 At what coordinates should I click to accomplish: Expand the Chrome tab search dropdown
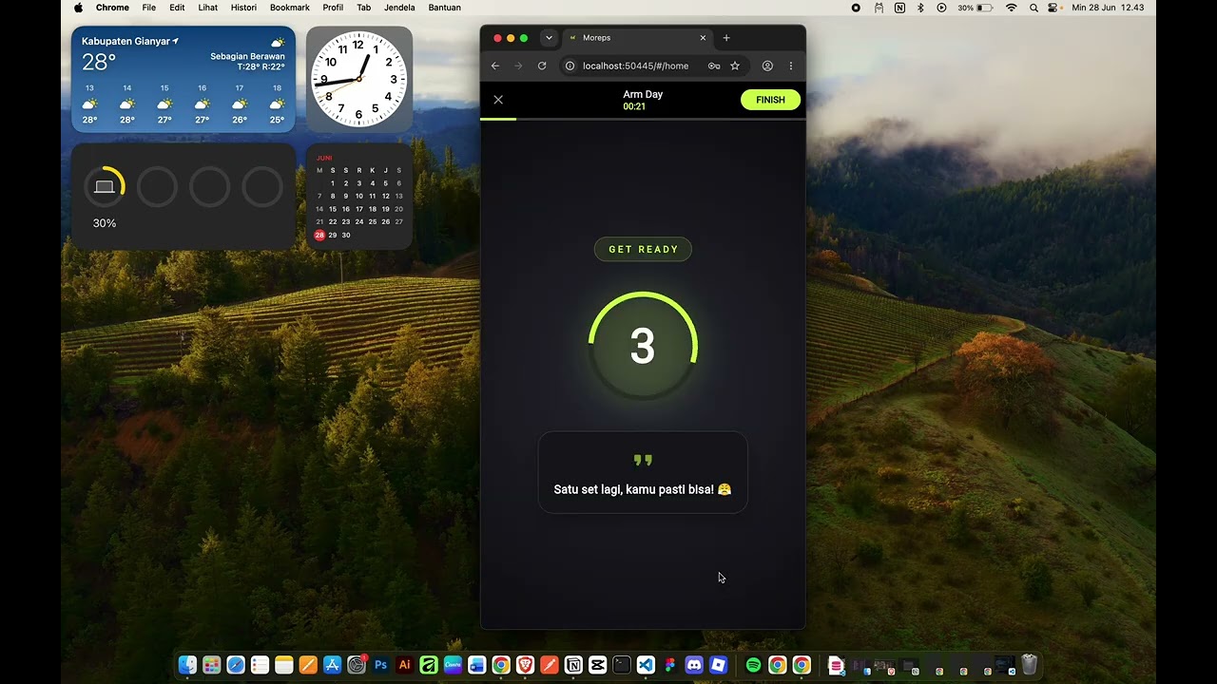549,38
